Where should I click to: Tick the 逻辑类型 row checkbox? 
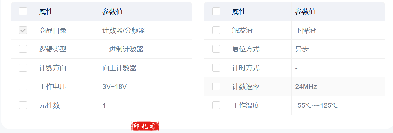(x=23, y=49)
